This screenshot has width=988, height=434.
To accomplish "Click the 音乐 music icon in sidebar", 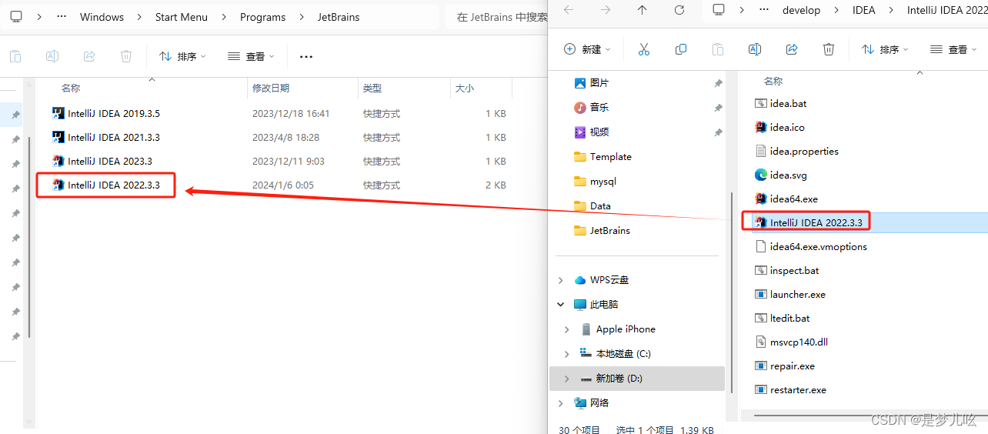I will (x=580, y=107).
